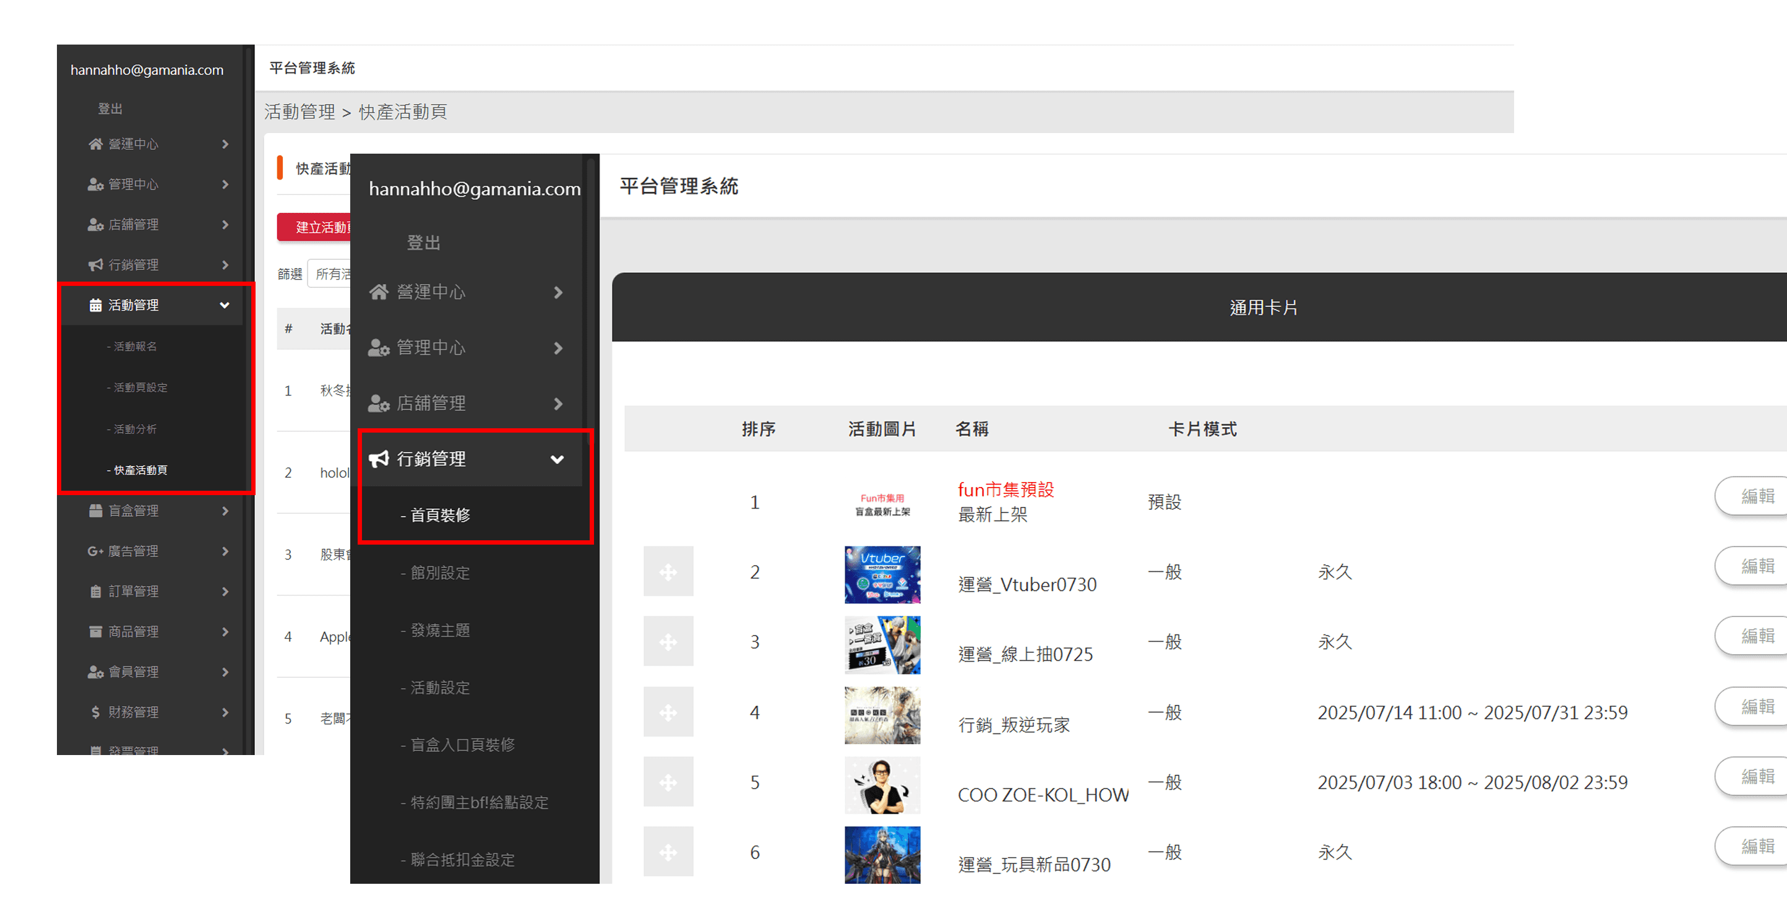The image size is (1787, 924).
Task: Click the 篩選 filter field
Action: coord(330,274)
